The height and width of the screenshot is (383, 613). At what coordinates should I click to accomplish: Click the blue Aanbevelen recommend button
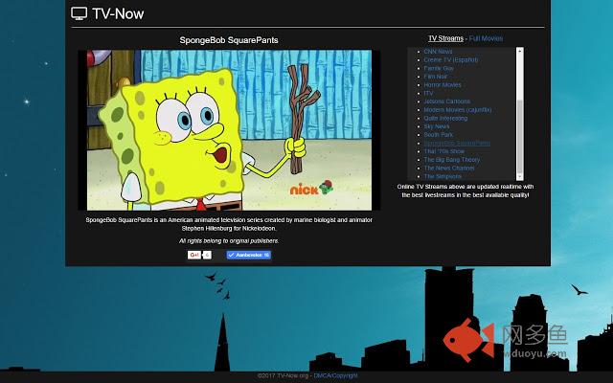point(249,255)
